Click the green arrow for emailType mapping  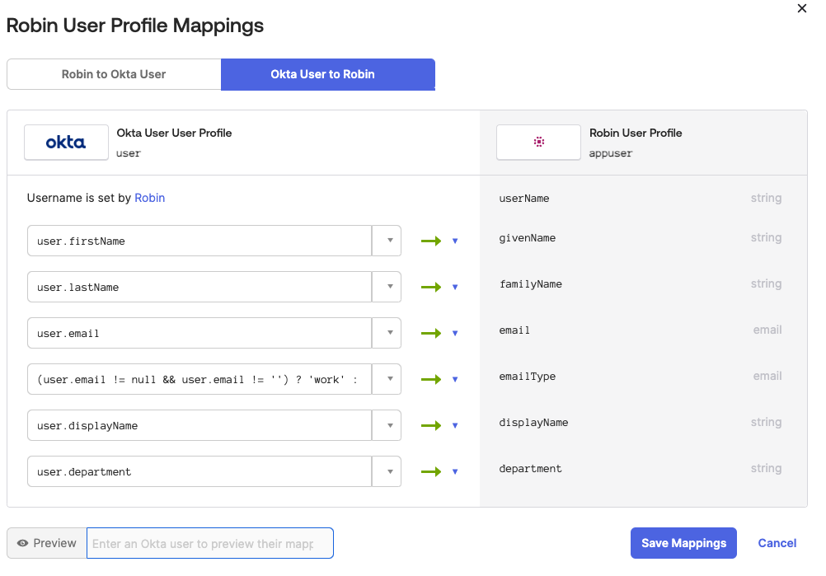point(431,379)
